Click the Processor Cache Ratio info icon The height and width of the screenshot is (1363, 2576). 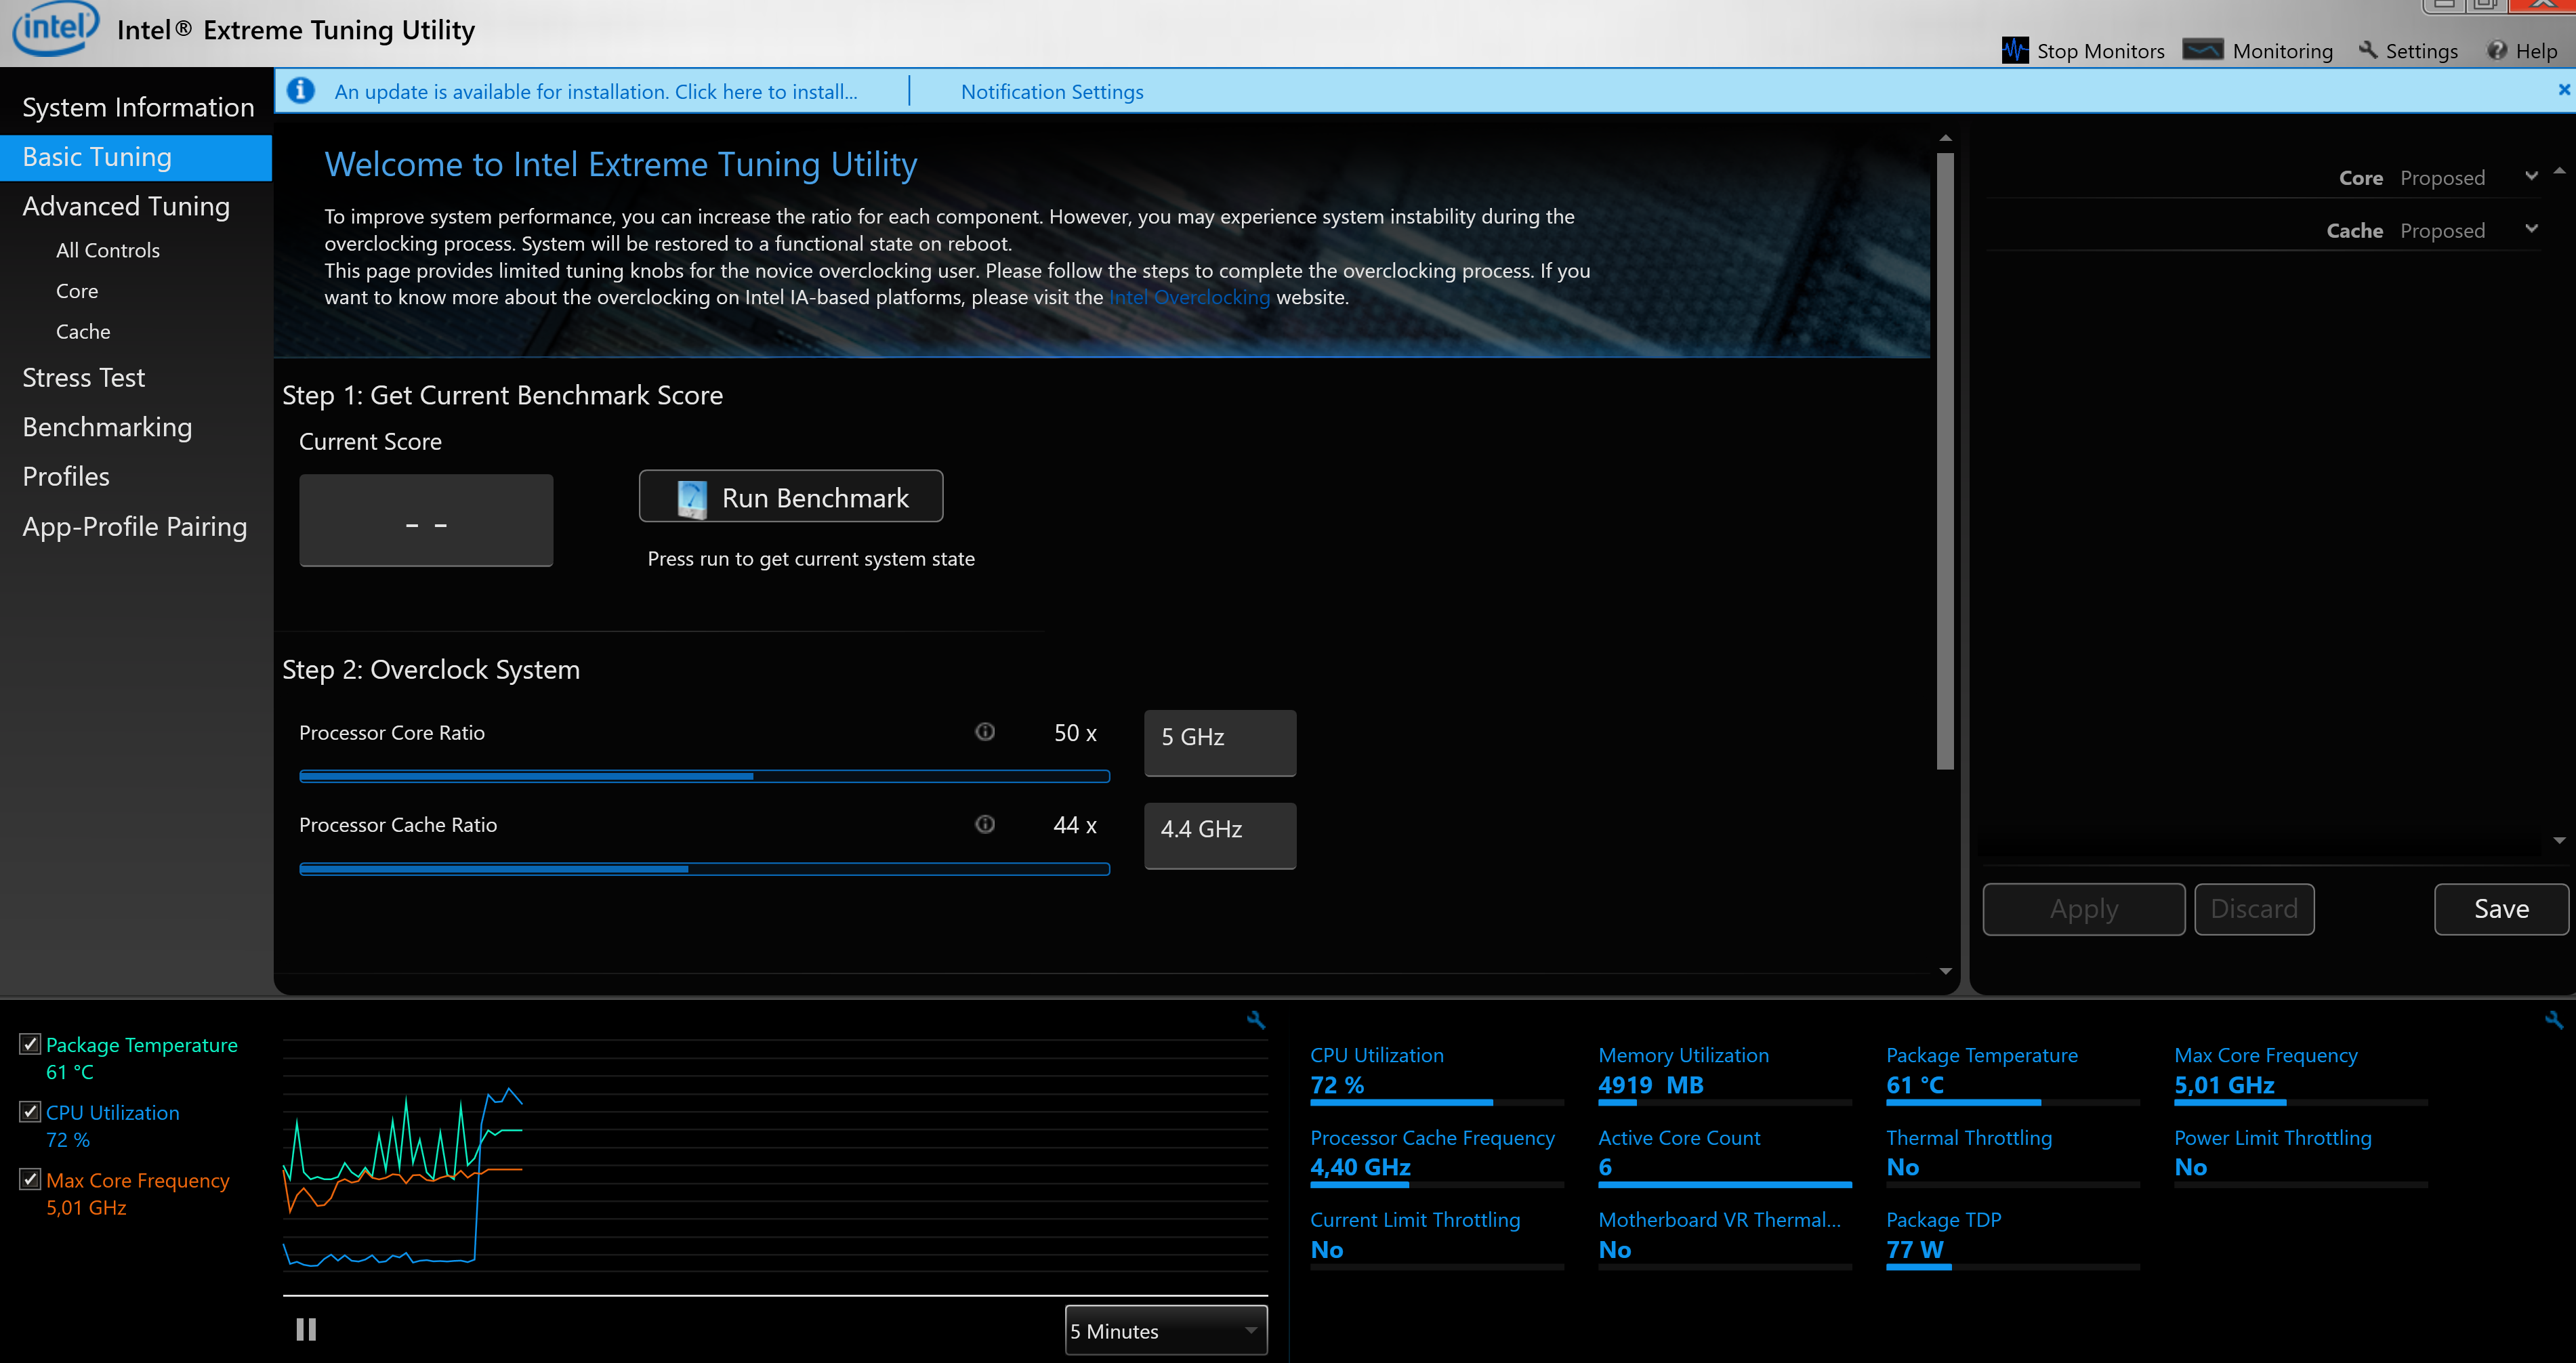(985, 824)
